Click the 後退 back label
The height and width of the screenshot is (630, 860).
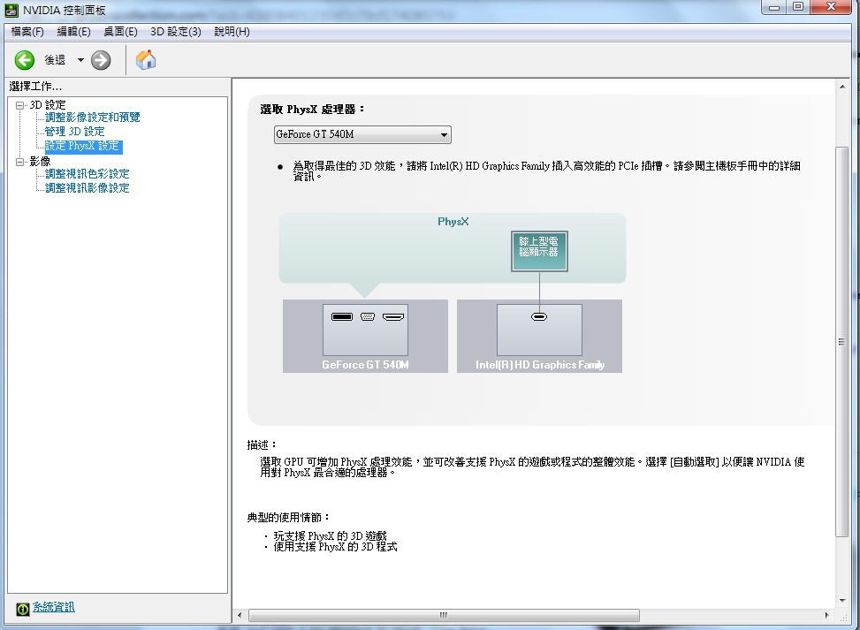click(x=55, y=60)
